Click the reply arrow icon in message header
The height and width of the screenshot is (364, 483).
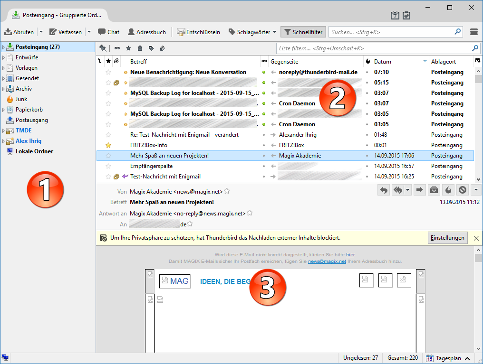pyautogui.click(x=384, y=190)
